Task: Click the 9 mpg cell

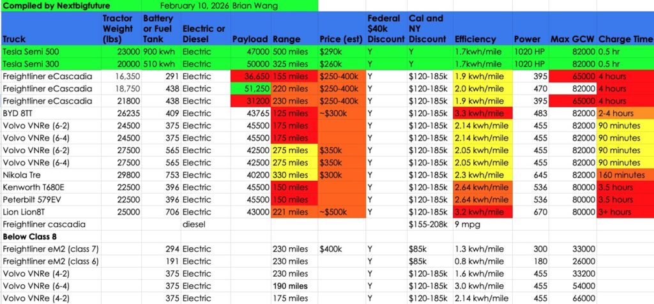Action: pos(465,224)
